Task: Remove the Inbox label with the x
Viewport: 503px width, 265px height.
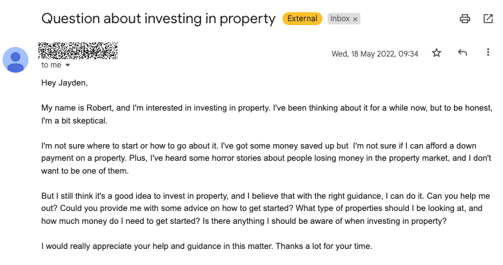Action: tap(355, 19)
